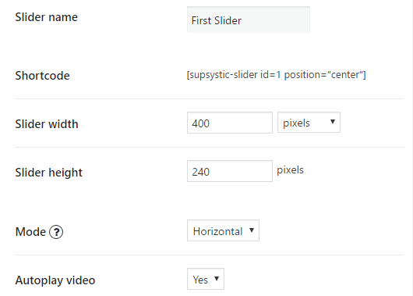This screenshot has width=413, height=296.
Task: Click into the Slider height field showing 240
Action: (230, 171)
